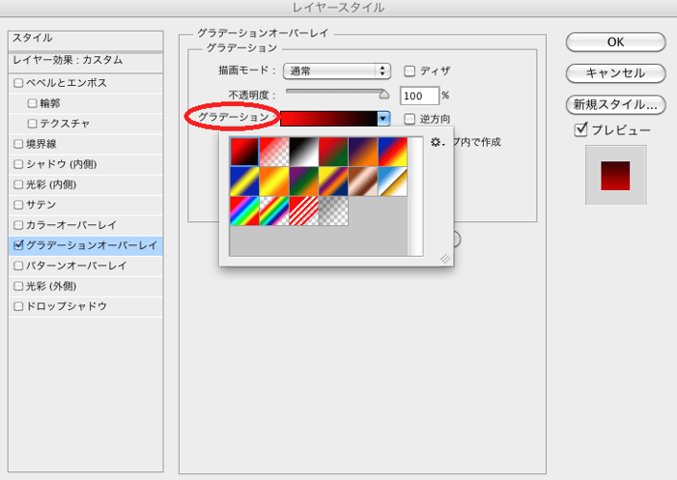Select the カラーオーバーレイ row label

(x=71, y=225)
